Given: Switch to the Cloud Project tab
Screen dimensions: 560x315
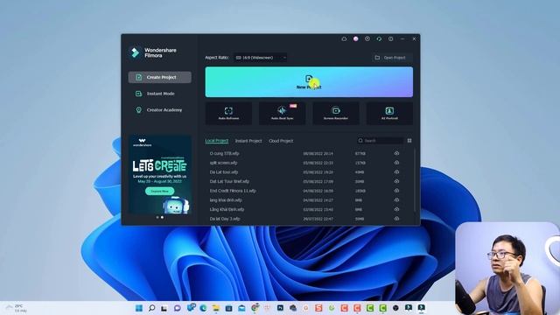Looking at the screenshot, I should [x=281, y=141].
